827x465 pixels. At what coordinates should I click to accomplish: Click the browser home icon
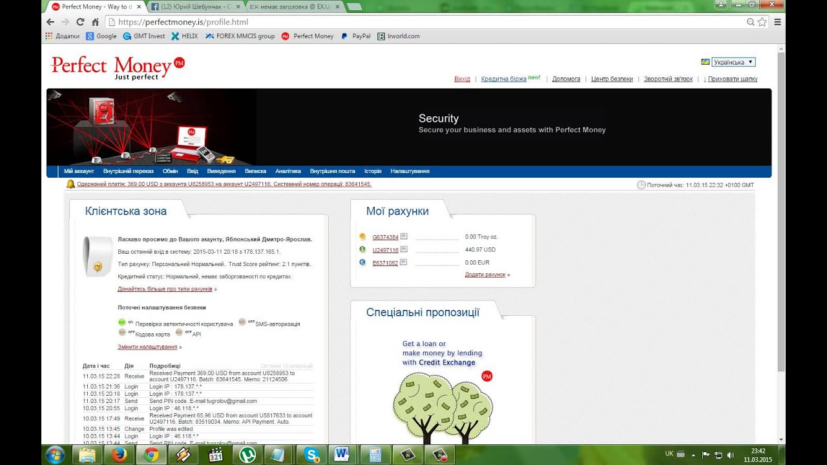tap(95, 21)
